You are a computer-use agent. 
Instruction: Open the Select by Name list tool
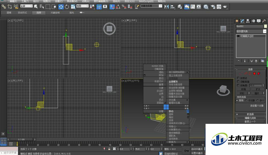42,7
